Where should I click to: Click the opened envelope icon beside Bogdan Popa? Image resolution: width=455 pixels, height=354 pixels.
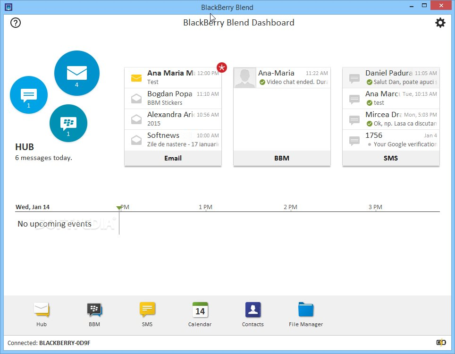[x=136, y=98]
